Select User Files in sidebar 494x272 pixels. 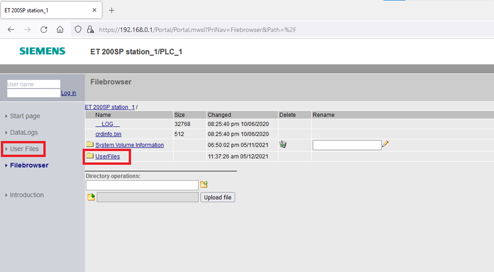point(24,149)
